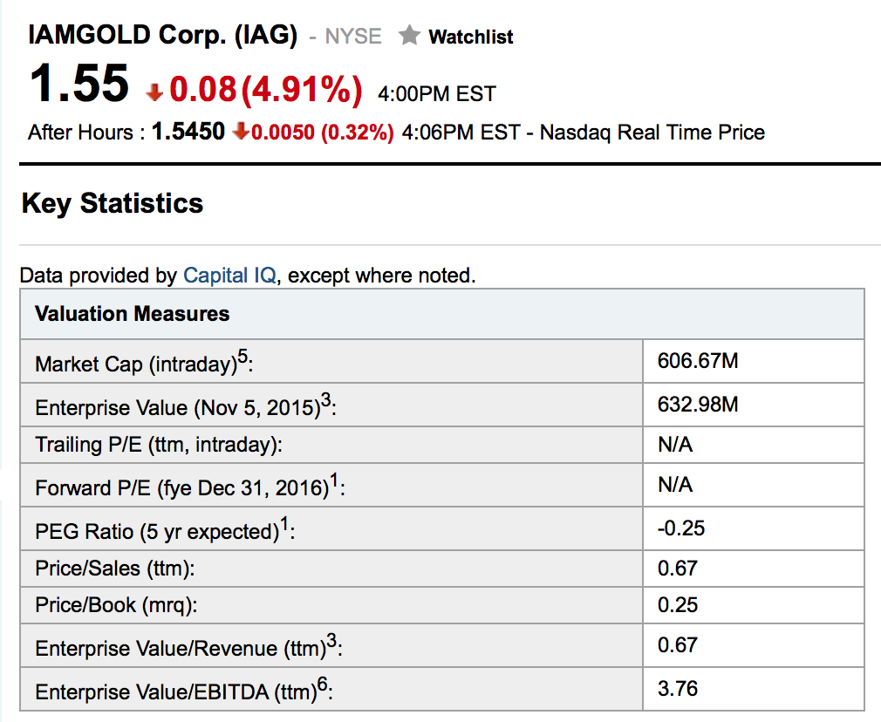Click footnote 1 on the Forward P/E row
The width and height of the screenshot is (881, 722).
click(x=335, y=479)
